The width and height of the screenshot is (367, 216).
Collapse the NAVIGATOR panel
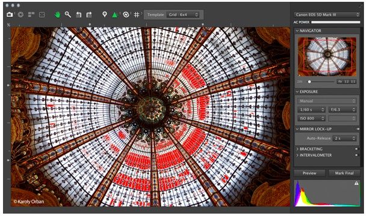[297, 31]
